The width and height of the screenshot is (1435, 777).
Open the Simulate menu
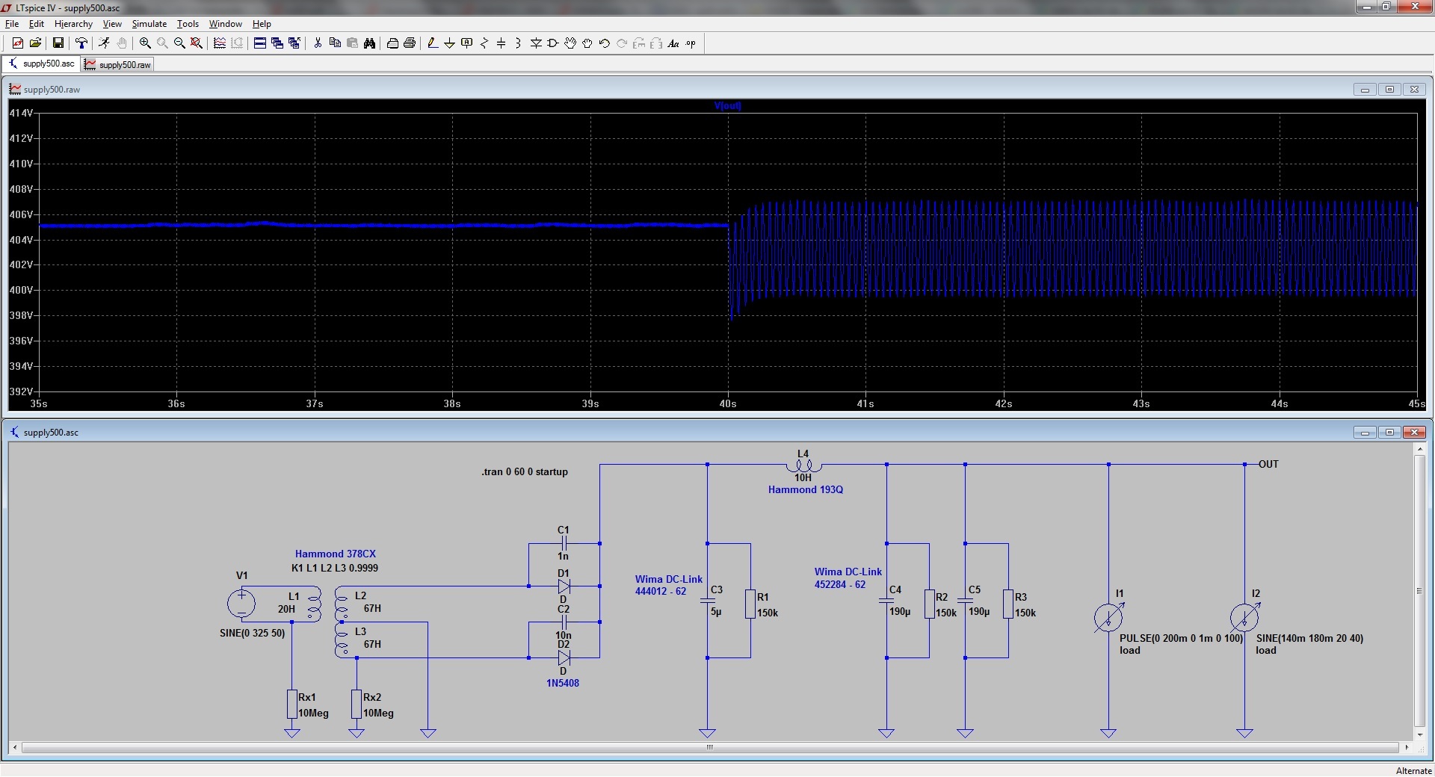point(149,24)
